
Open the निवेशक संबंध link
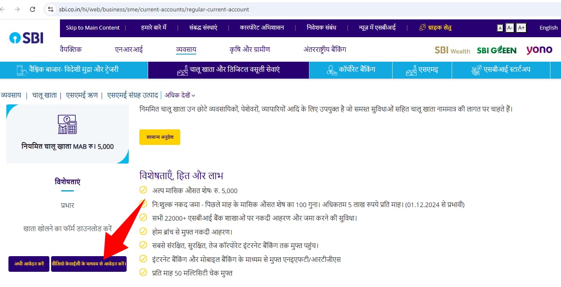coord(321,27)
